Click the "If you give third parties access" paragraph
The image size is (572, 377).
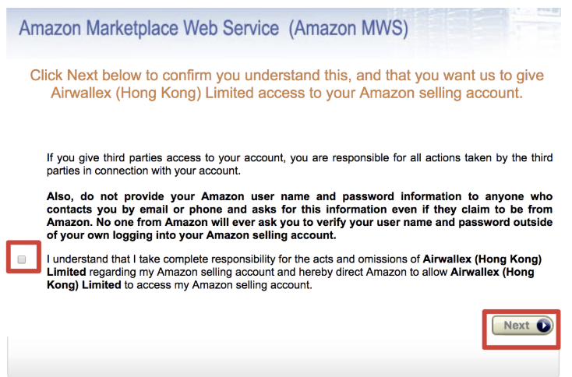coord(299,158)
